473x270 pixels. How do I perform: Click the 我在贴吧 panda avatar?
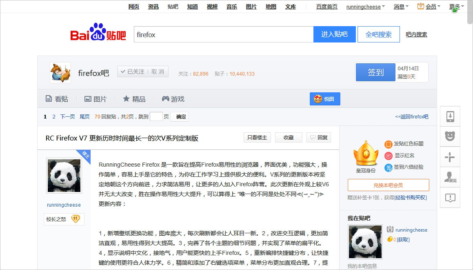click(365, 241)
